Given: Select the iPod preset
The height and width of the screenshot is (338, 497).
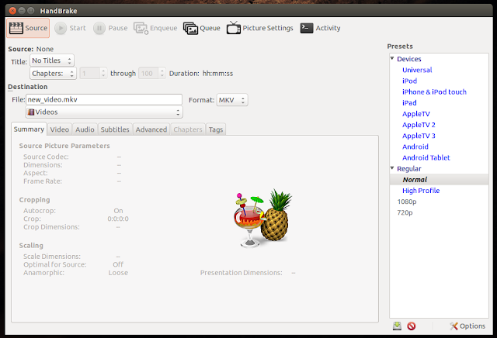Looking at the screenshot, I should (409, 81).
